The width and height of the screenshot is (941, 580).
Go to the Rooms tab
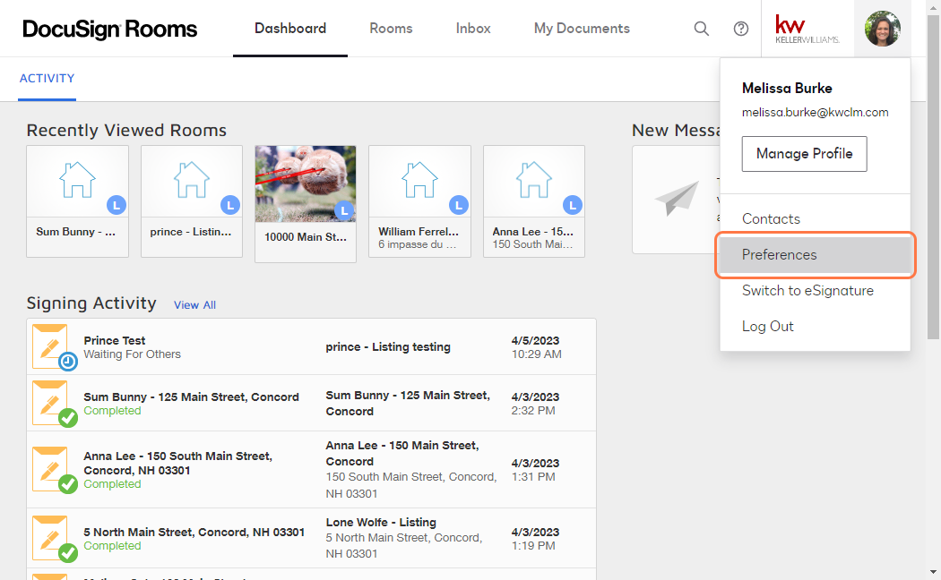391,28
